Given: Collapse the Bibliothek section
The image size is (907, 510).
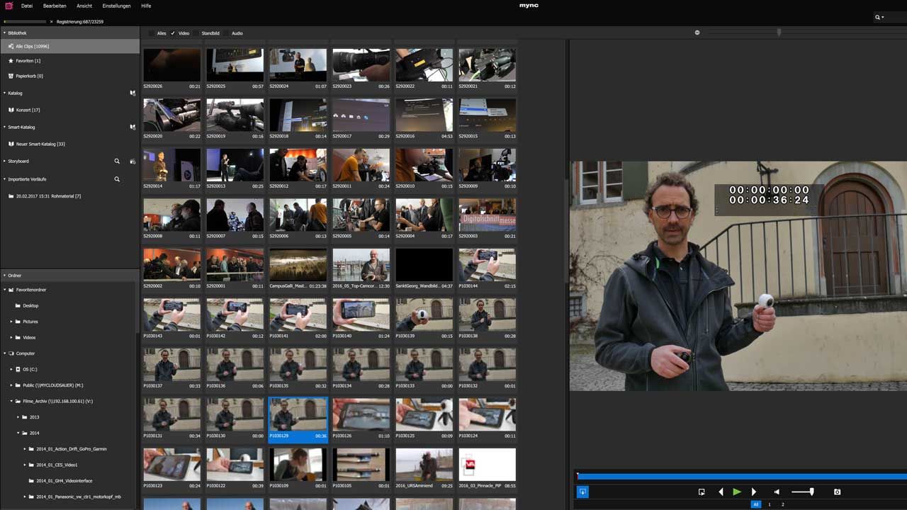Looking at the screenshot, I should tap(4, 33).
